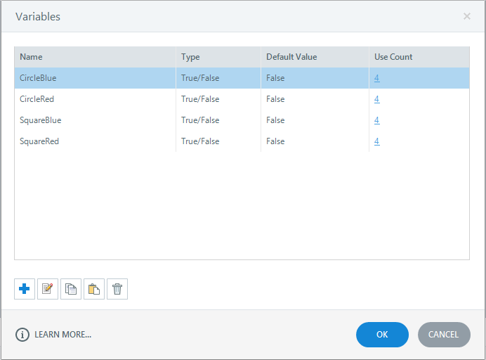486x360 pixels.
Task: Open use count link for CircleBlue
Action: 377,78
